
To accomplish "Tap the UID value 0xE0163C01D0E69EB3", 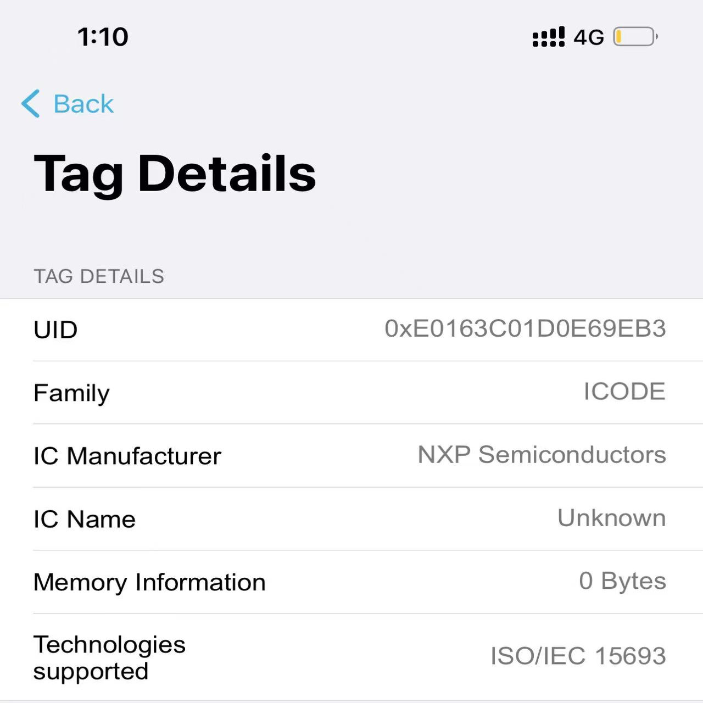I will tap(525, 329).
